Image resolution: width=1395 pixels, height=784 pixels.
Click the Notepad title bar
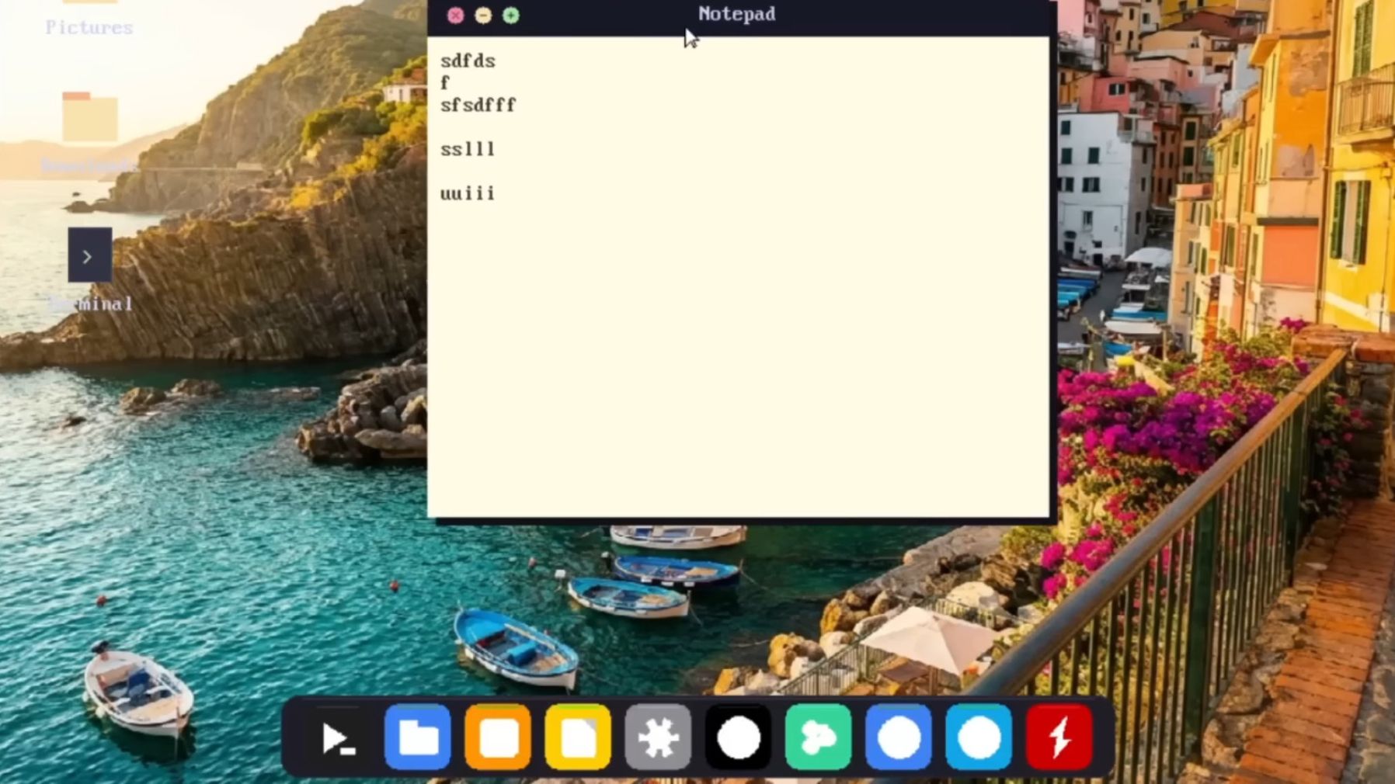point(736,13)
